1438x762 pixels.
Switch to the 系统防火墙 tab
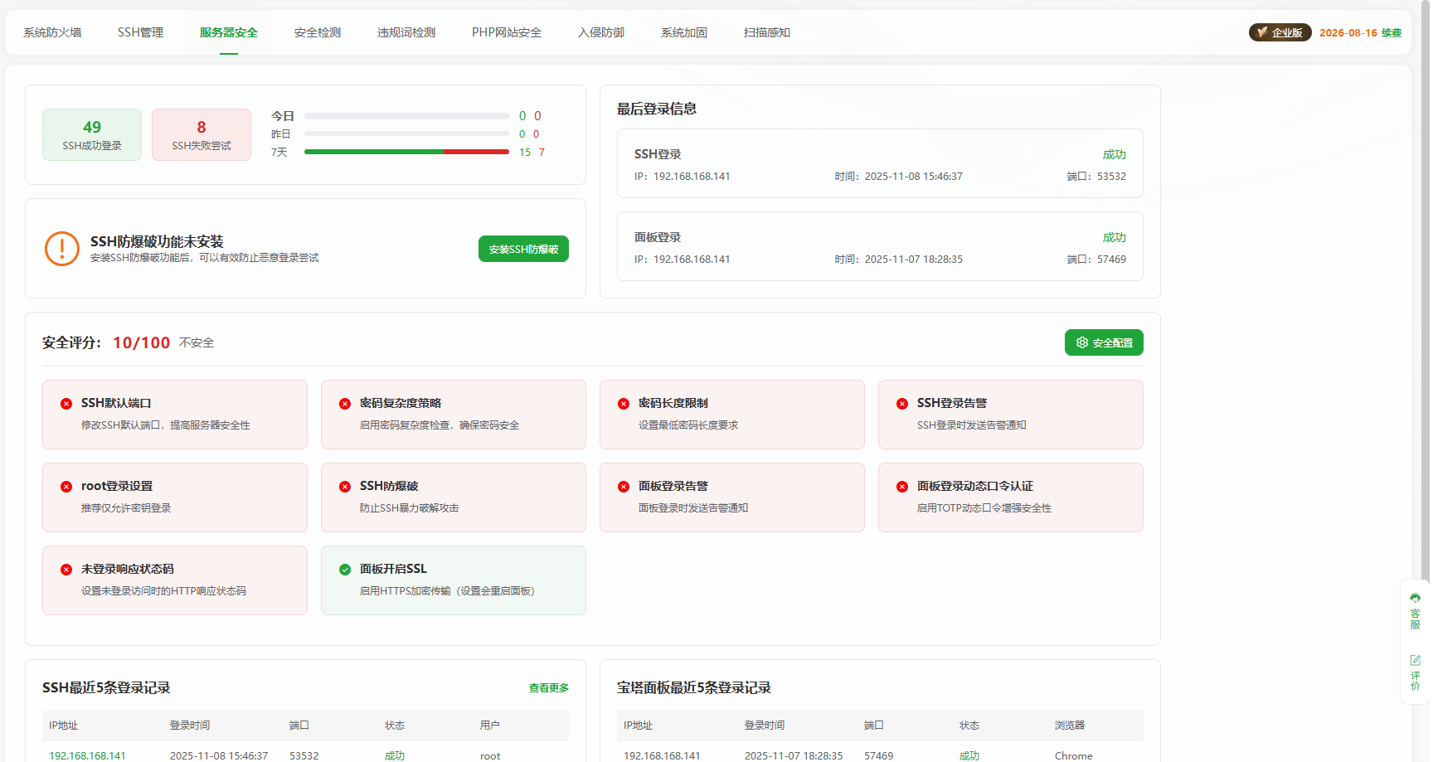point(52,32)
